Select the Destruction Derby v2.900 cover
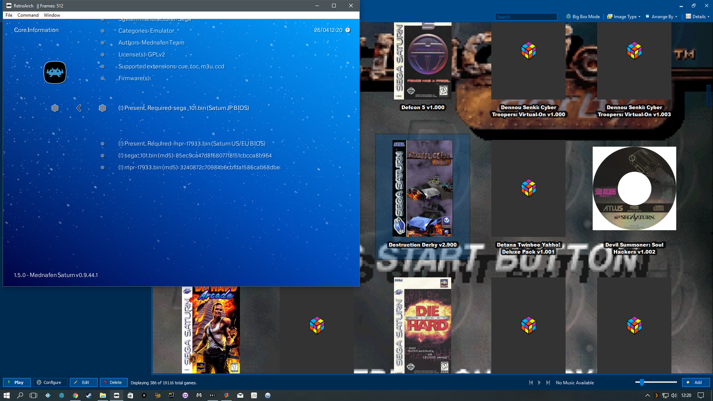 (x=423, y=188)
